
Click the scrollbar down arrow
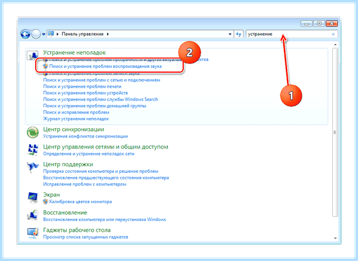pos(335,238)
